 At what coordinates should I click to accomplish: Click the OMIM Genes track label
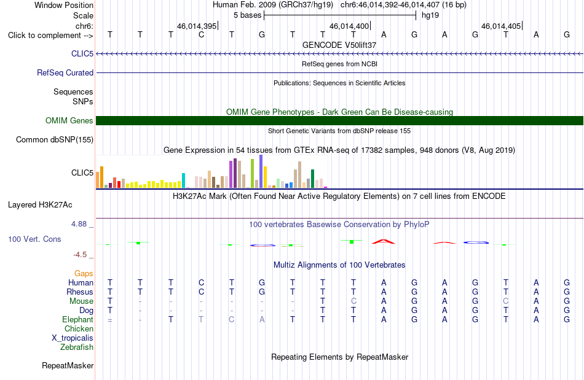(69, 120)
